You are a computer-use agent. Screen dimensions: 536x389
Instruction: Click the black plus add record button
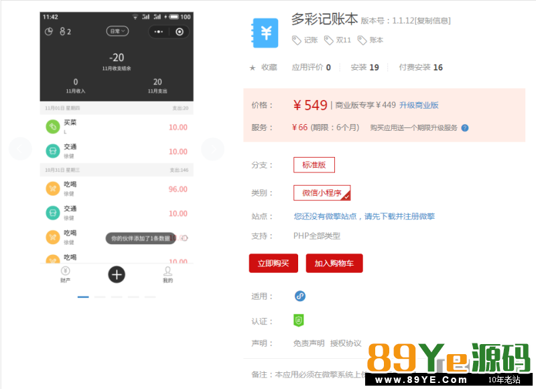coord(117,274)
